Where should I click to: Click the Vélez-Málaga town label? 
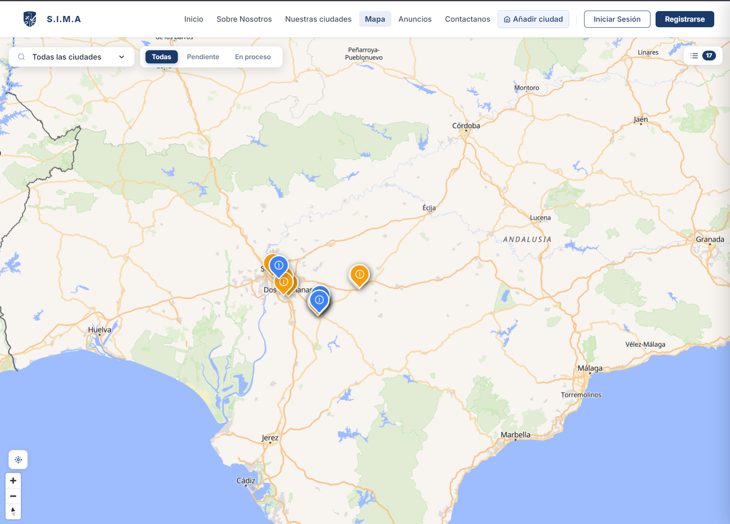tap(645, 345)
